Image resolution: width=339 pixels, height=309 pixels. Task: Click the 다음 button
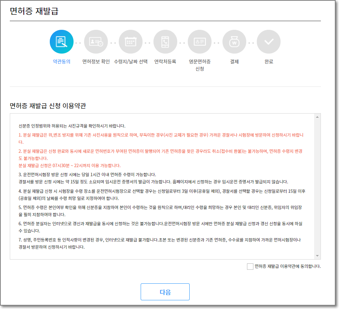(x=165, y=292)
